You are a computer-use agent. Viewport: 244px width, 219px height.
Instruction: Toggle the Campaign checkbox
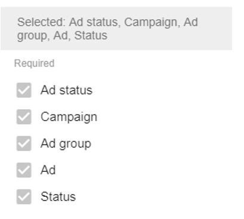[24, 117]
